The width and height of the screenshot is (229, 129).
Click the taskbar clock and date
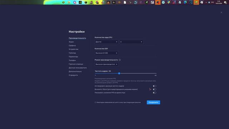[x=219, y=3]
